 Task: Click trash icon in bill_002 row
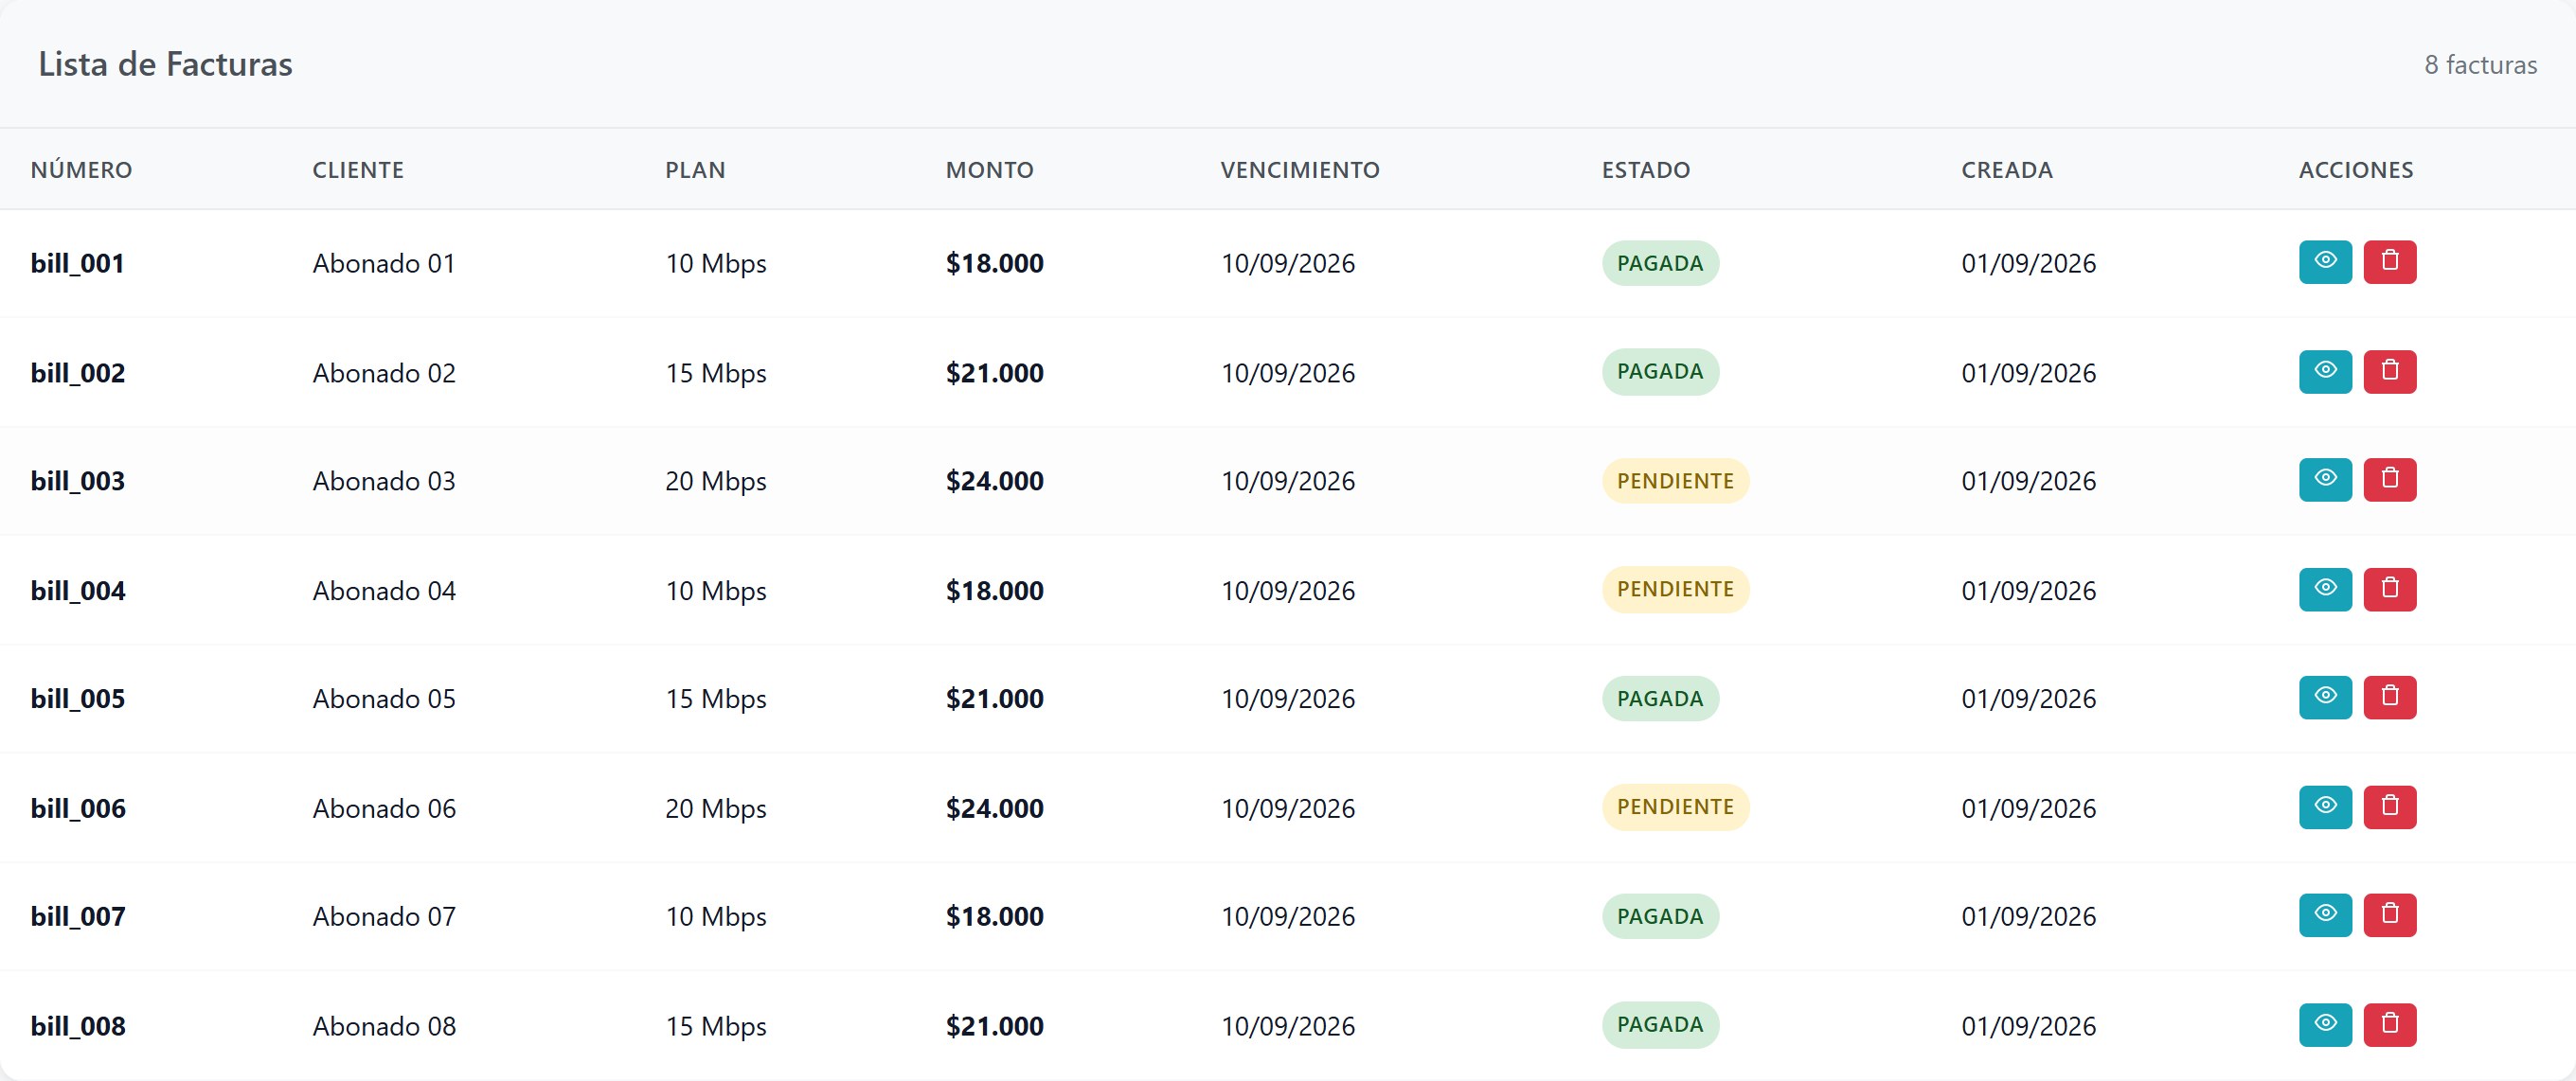(x=2390, y=372)
